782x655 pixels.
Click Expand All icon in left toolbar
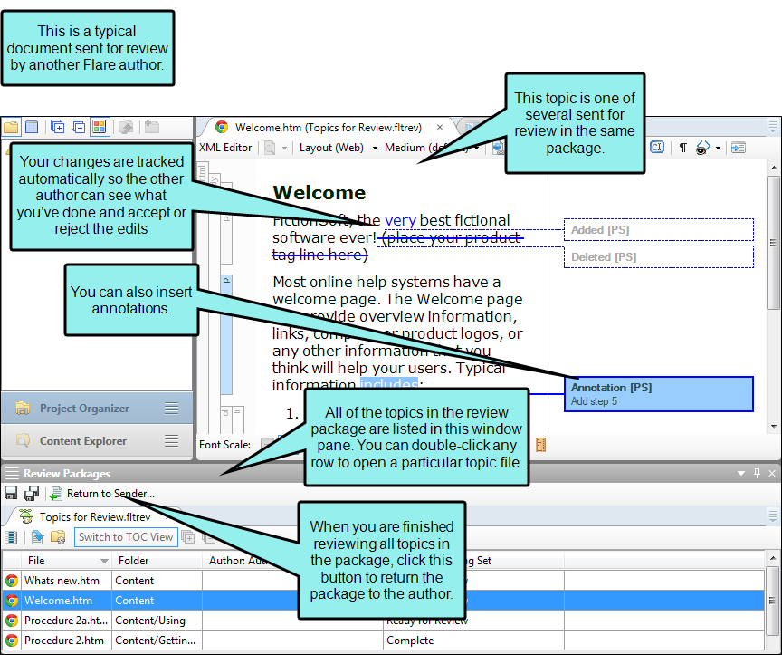[x=57, y=128]
